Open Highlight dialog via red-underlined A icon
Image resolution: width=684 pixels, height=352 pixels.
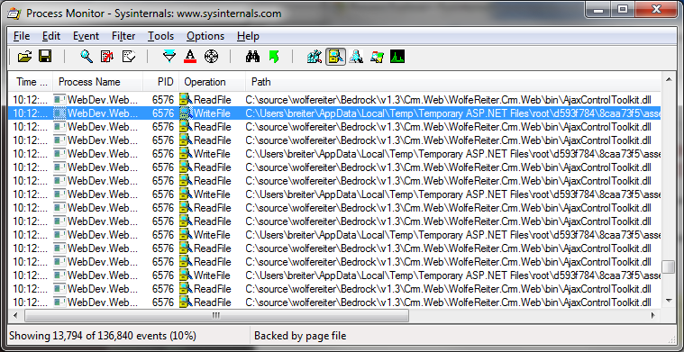point(190,57)
